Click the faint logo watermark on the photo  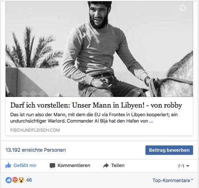pos(182,7)
